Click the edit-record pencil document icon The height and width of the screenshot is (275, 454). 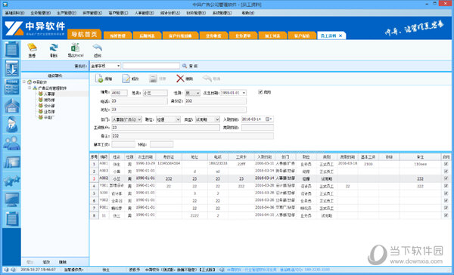tap(126, 79)
